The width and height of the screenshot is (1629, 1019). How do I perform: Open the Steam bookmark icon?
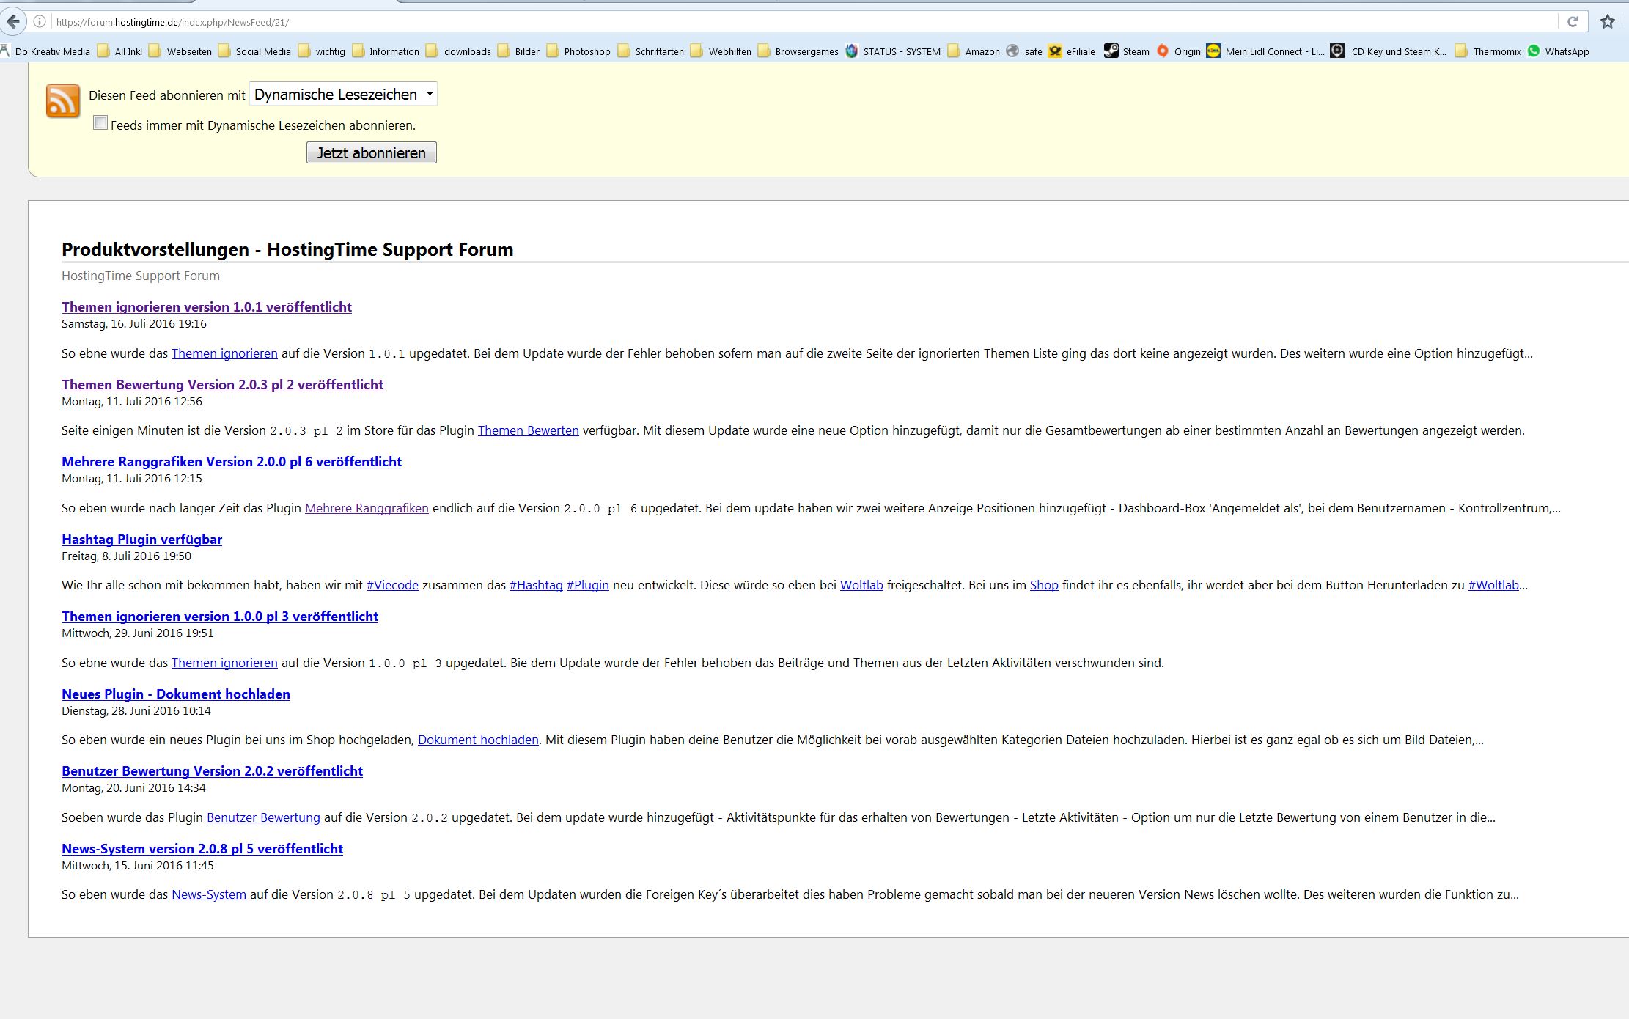[1111, 51]
